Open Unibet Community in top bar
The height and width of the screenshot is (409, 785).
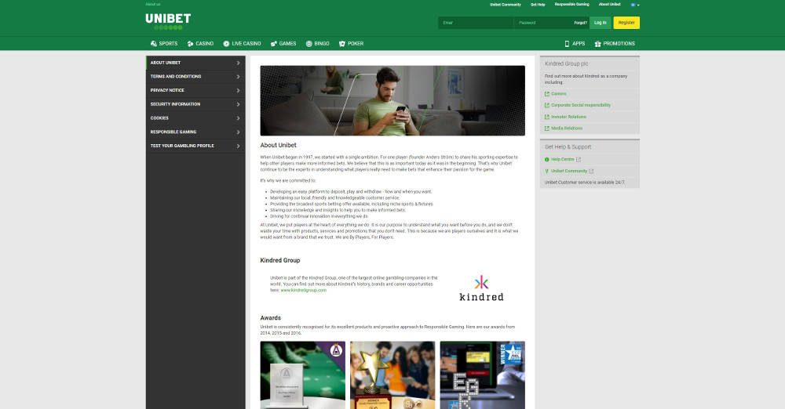505,5
